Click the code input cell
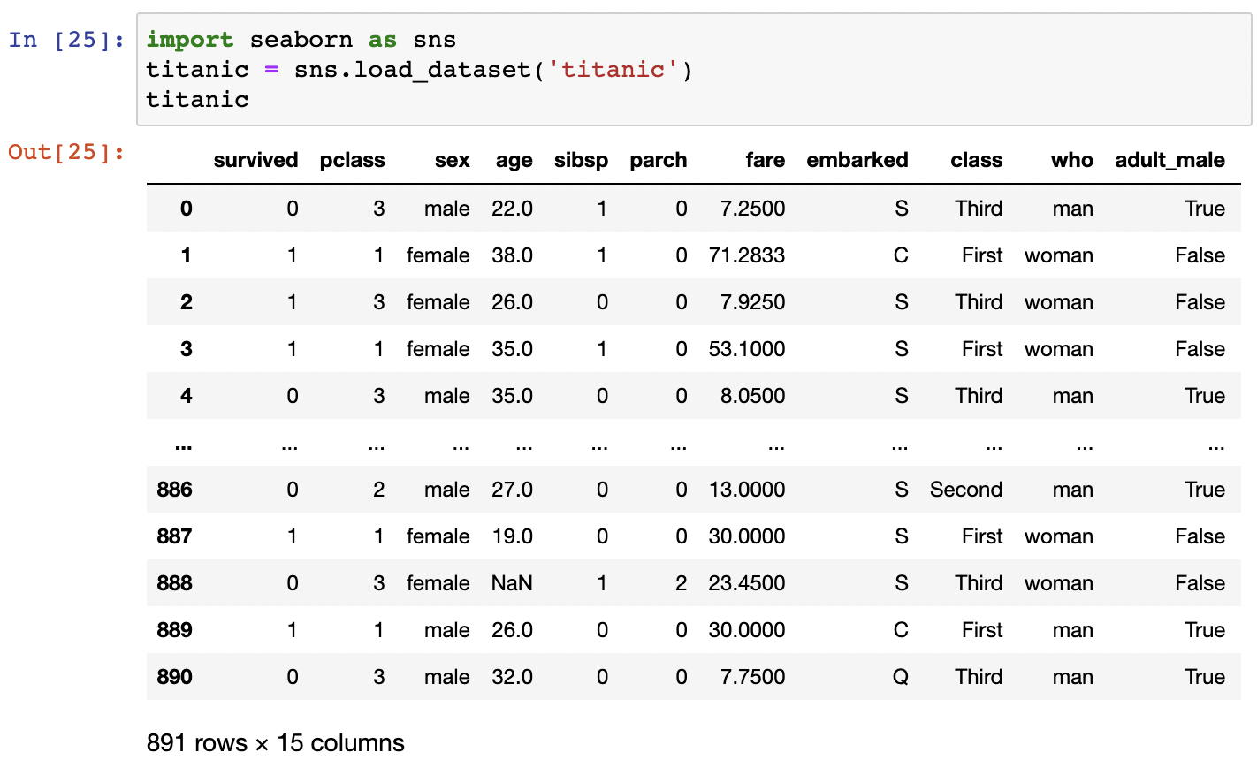 [694, 69]
